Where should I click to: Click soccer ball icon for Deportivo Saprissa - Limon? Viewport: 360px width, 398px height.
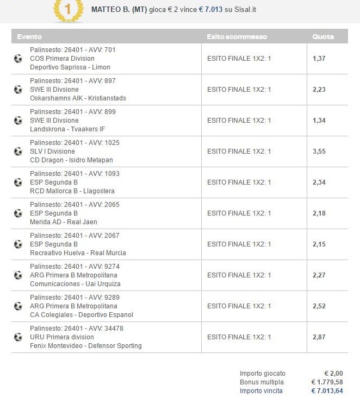(18, 59)
